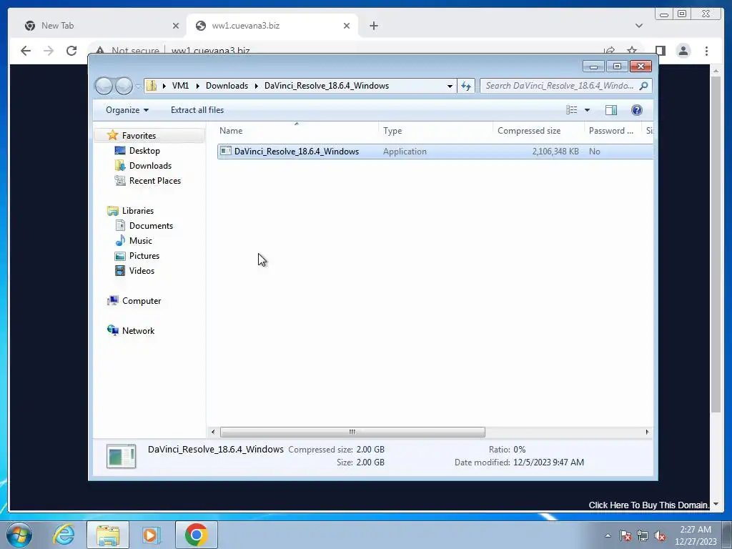Viewport: 732px width, 549px height.
Task: Click the file list scroll right arrow
Action: coord(647,432)
